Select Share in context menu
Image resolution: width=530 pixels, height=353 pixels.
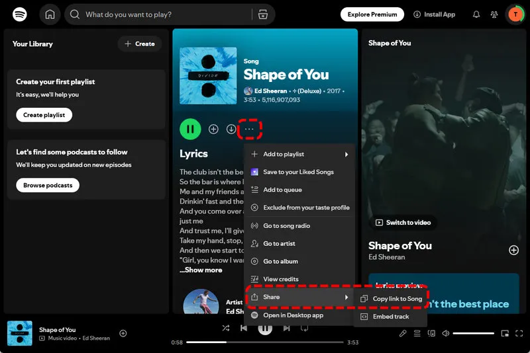(299, 297)
